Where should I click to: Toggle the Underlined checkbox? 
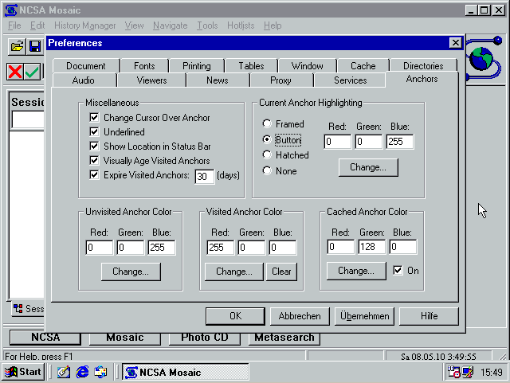[94, 131]
